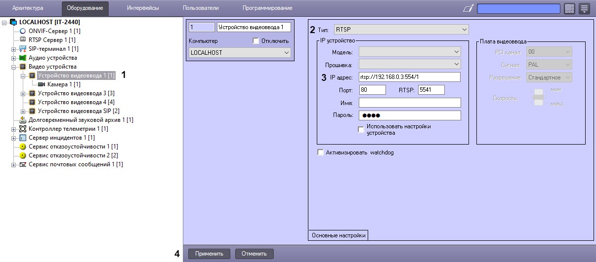Viewport: 596px width, 262px height.
Task: Open the Компьютер dropdown showing LOCALHOST
Action: (240, 52)
